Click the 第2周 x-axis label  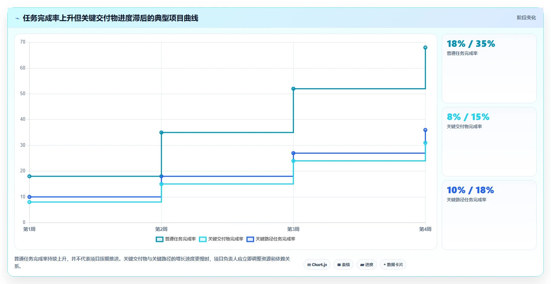point(161,229)
